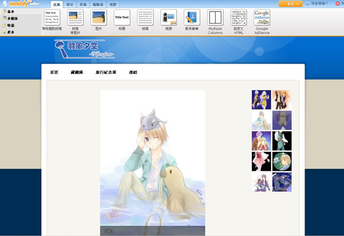The width and height of the screenshot is (344, 236).
Task: Click the Weebly editor logo
Action: [x=22, y=3]
